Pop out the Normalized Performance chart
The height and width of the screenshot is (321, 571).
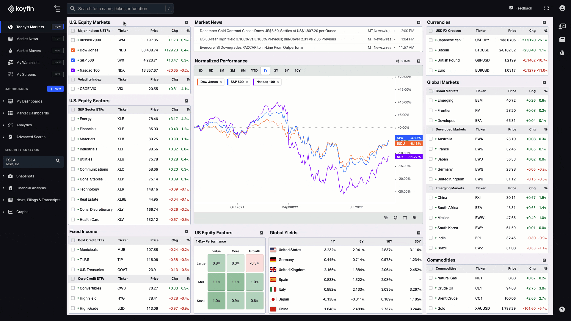coord(419,61)
